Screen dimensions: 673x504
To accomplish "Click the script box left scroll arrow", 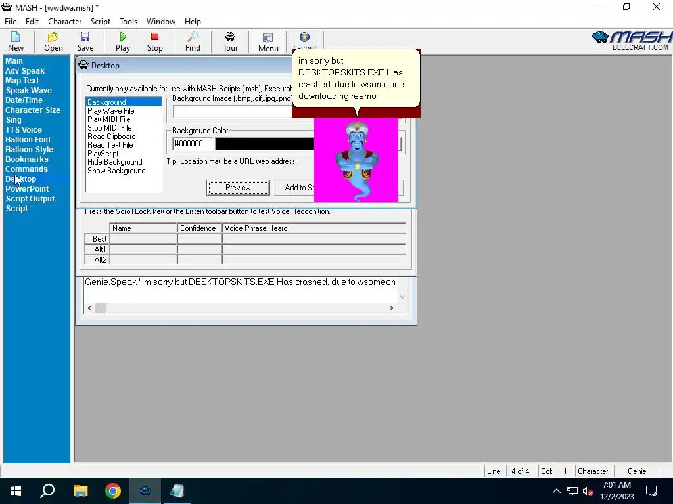I will pyautogui.click(x=89, y=308).
